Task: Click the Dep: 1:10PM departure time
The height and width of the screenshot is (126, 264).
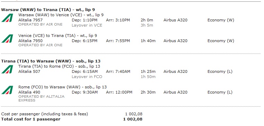Action: coord(85,20)
